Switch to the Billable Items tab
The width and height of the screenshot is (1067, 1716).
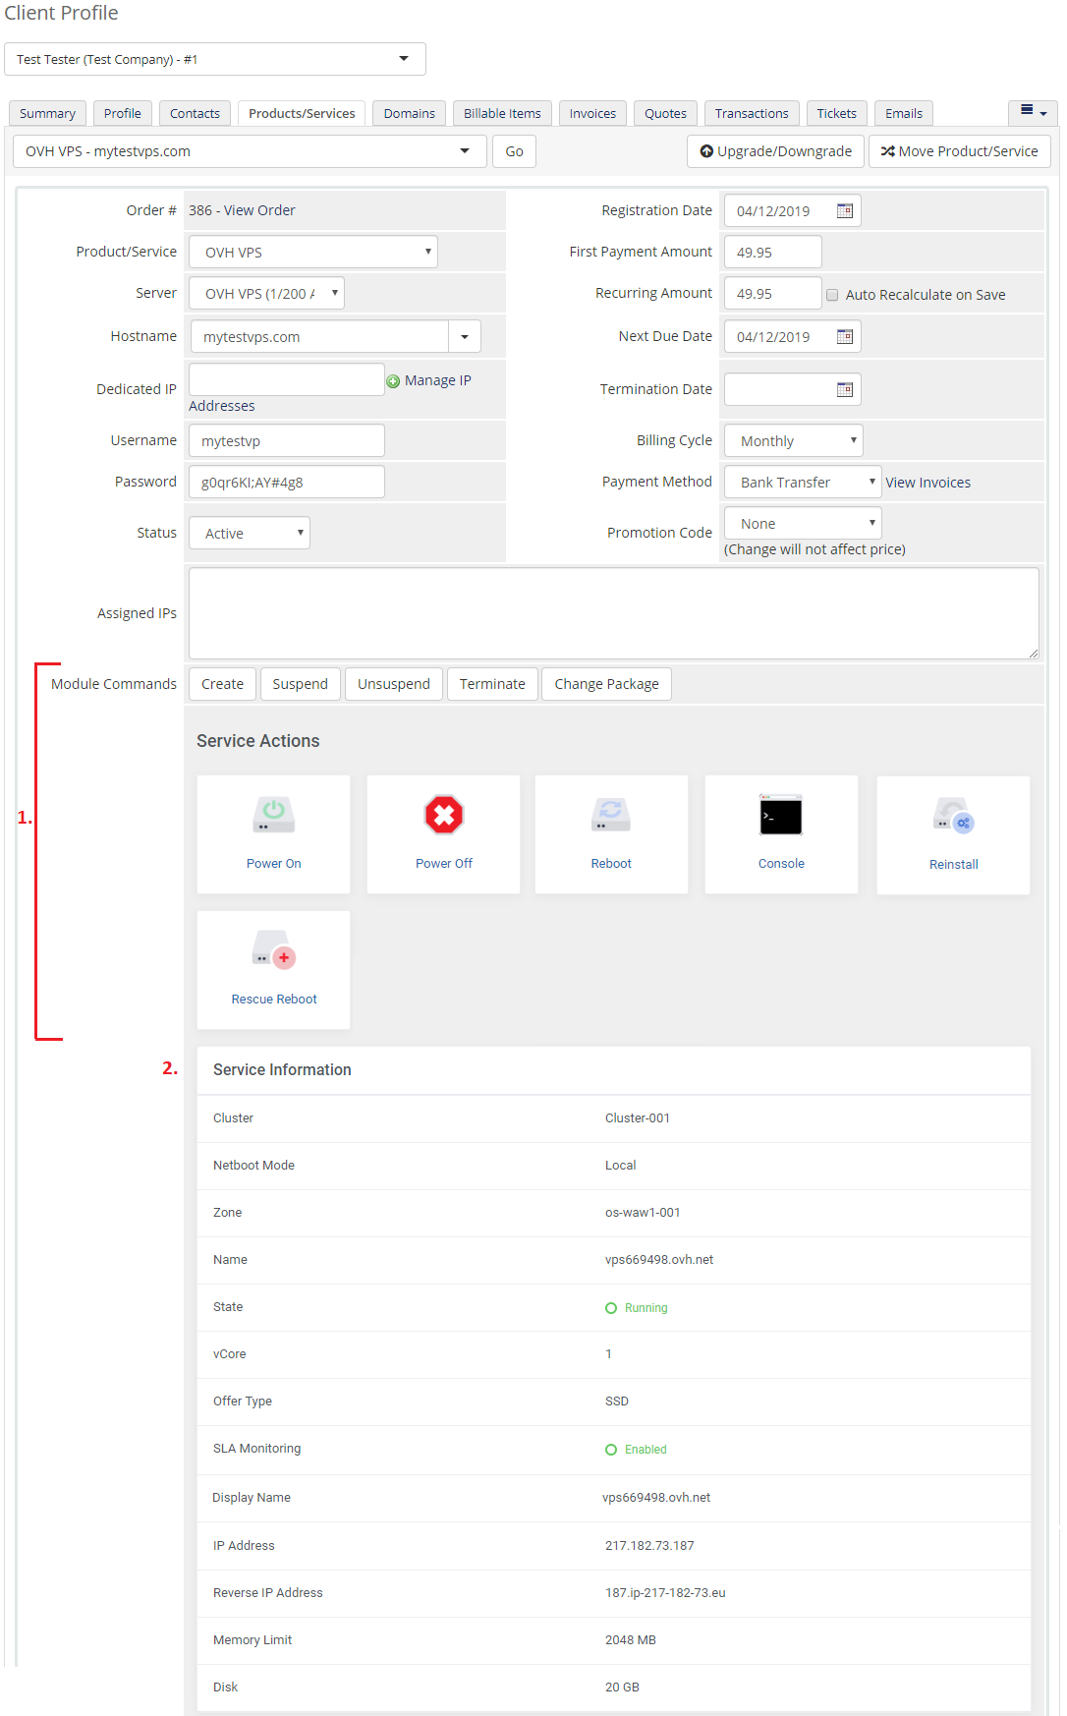502,113
